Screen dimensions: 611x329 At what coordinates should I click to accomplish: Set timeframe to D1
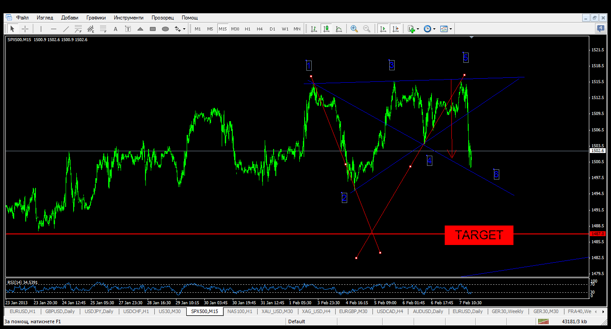coord(272,29)
